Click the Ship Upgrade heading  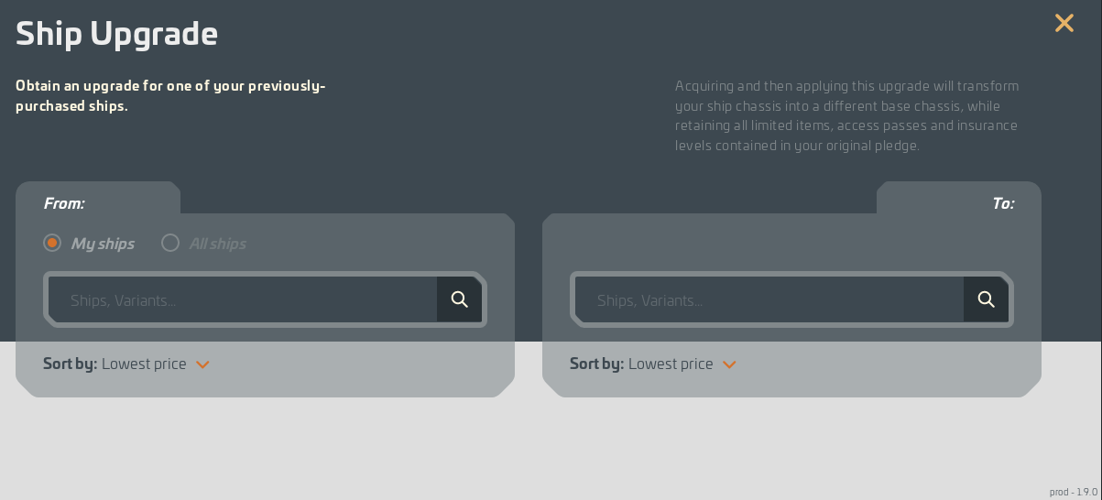(116, 34)
